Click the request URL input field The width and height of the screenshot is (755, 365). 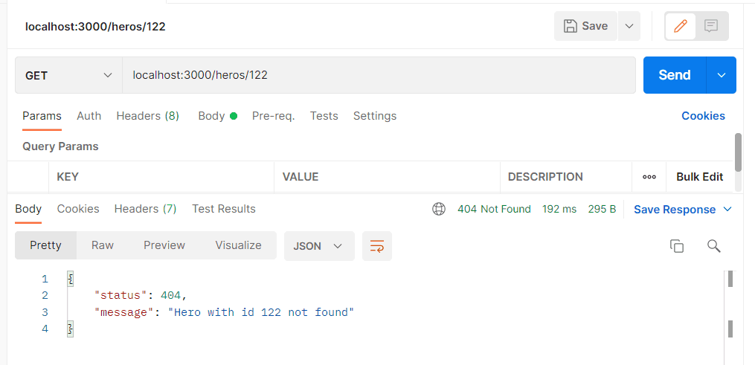click(378, 75)
